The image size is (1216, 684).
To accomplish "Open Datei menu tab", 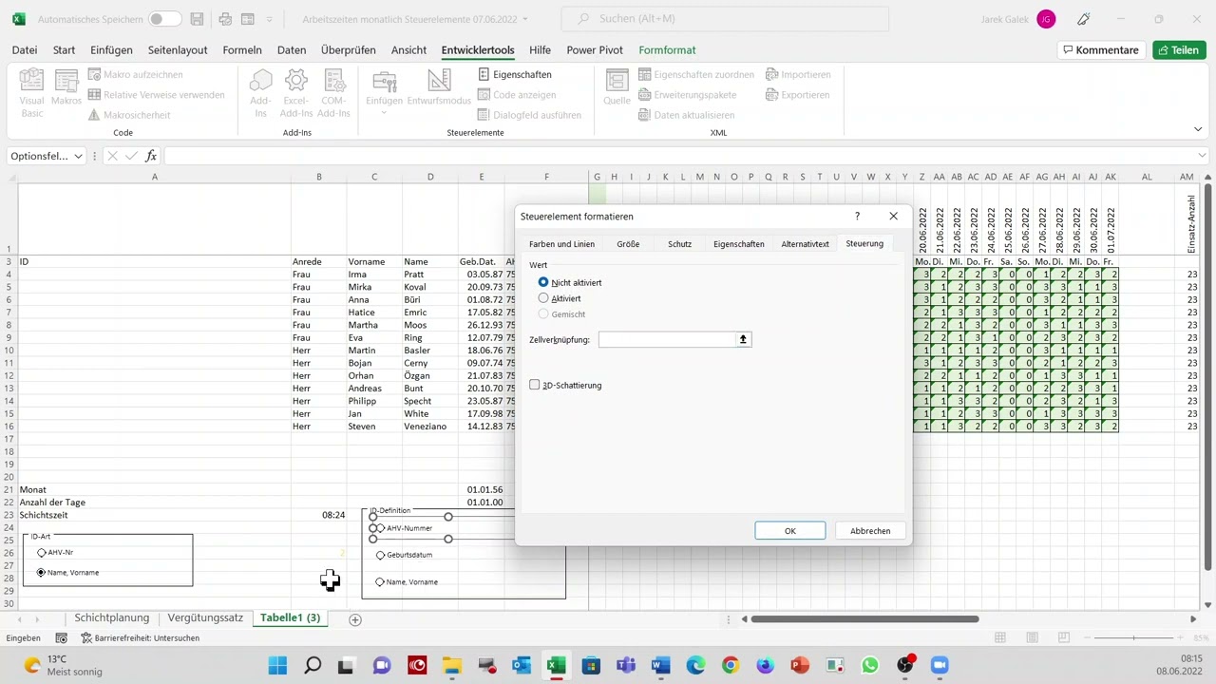I will (25, 50).
